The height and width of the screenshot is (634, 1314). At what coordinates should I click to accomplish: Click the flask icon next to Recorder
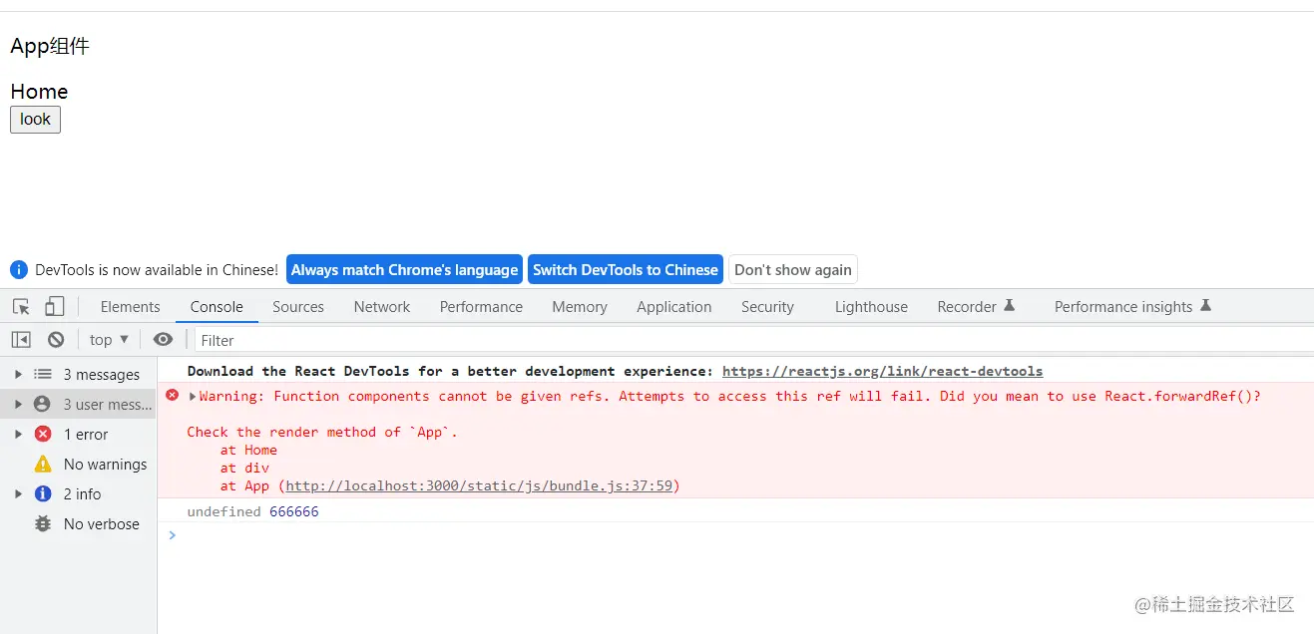[x=1009, y=306]
